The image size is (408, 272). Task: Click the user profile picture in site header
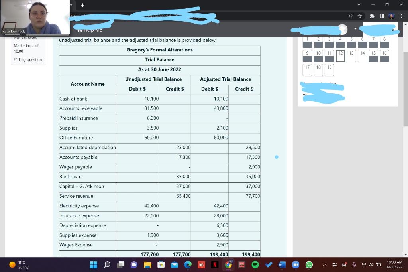[343, 29]
